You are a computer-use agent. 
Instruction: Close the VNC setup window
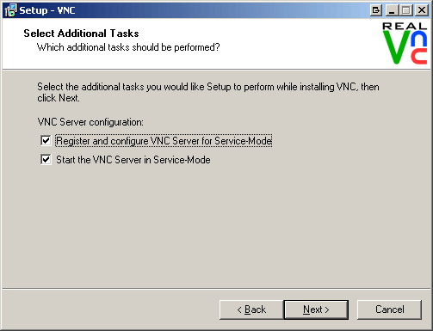422,10
